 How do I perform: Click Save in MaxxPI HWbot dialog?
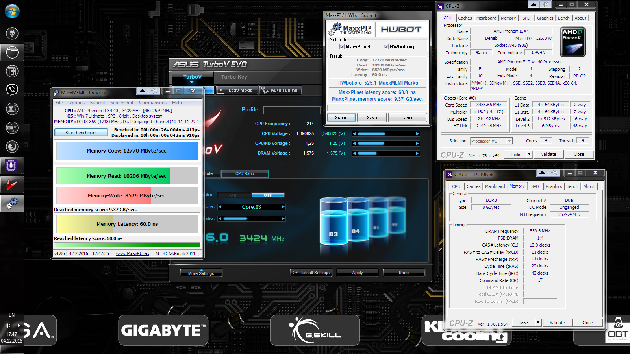coord(372,118)
